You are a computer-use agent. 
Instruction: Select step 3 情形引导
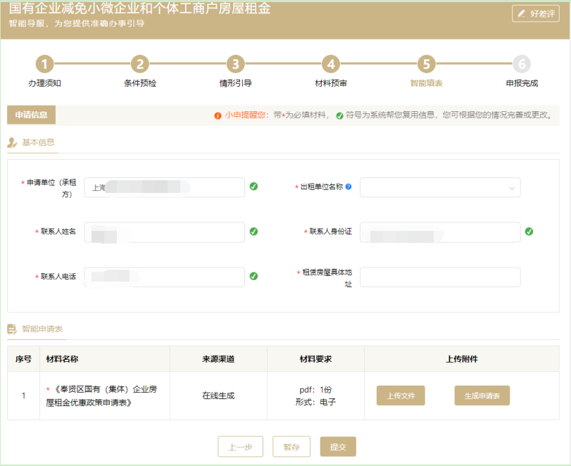click(x=236, y=65)
